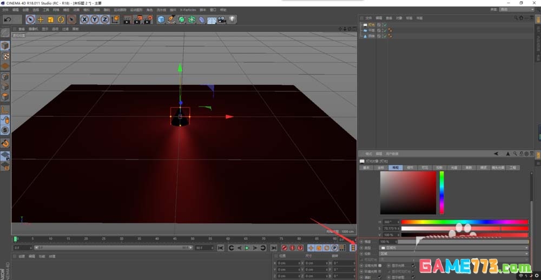
Task: Click the green Subdivision Surface generator icon
Action: pyautogui.click(x=182, y=19)
